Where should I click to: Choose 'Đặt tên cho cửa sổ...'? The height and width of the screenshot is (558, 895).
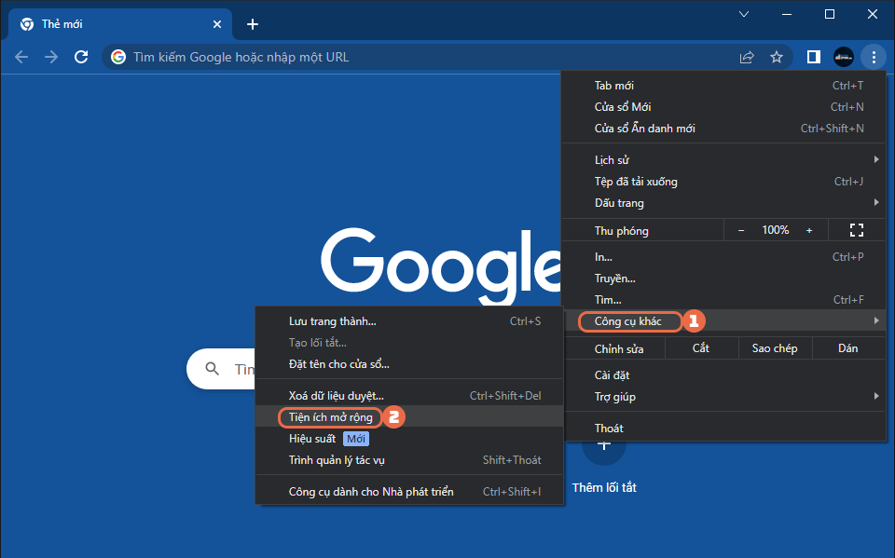(408, 364)
